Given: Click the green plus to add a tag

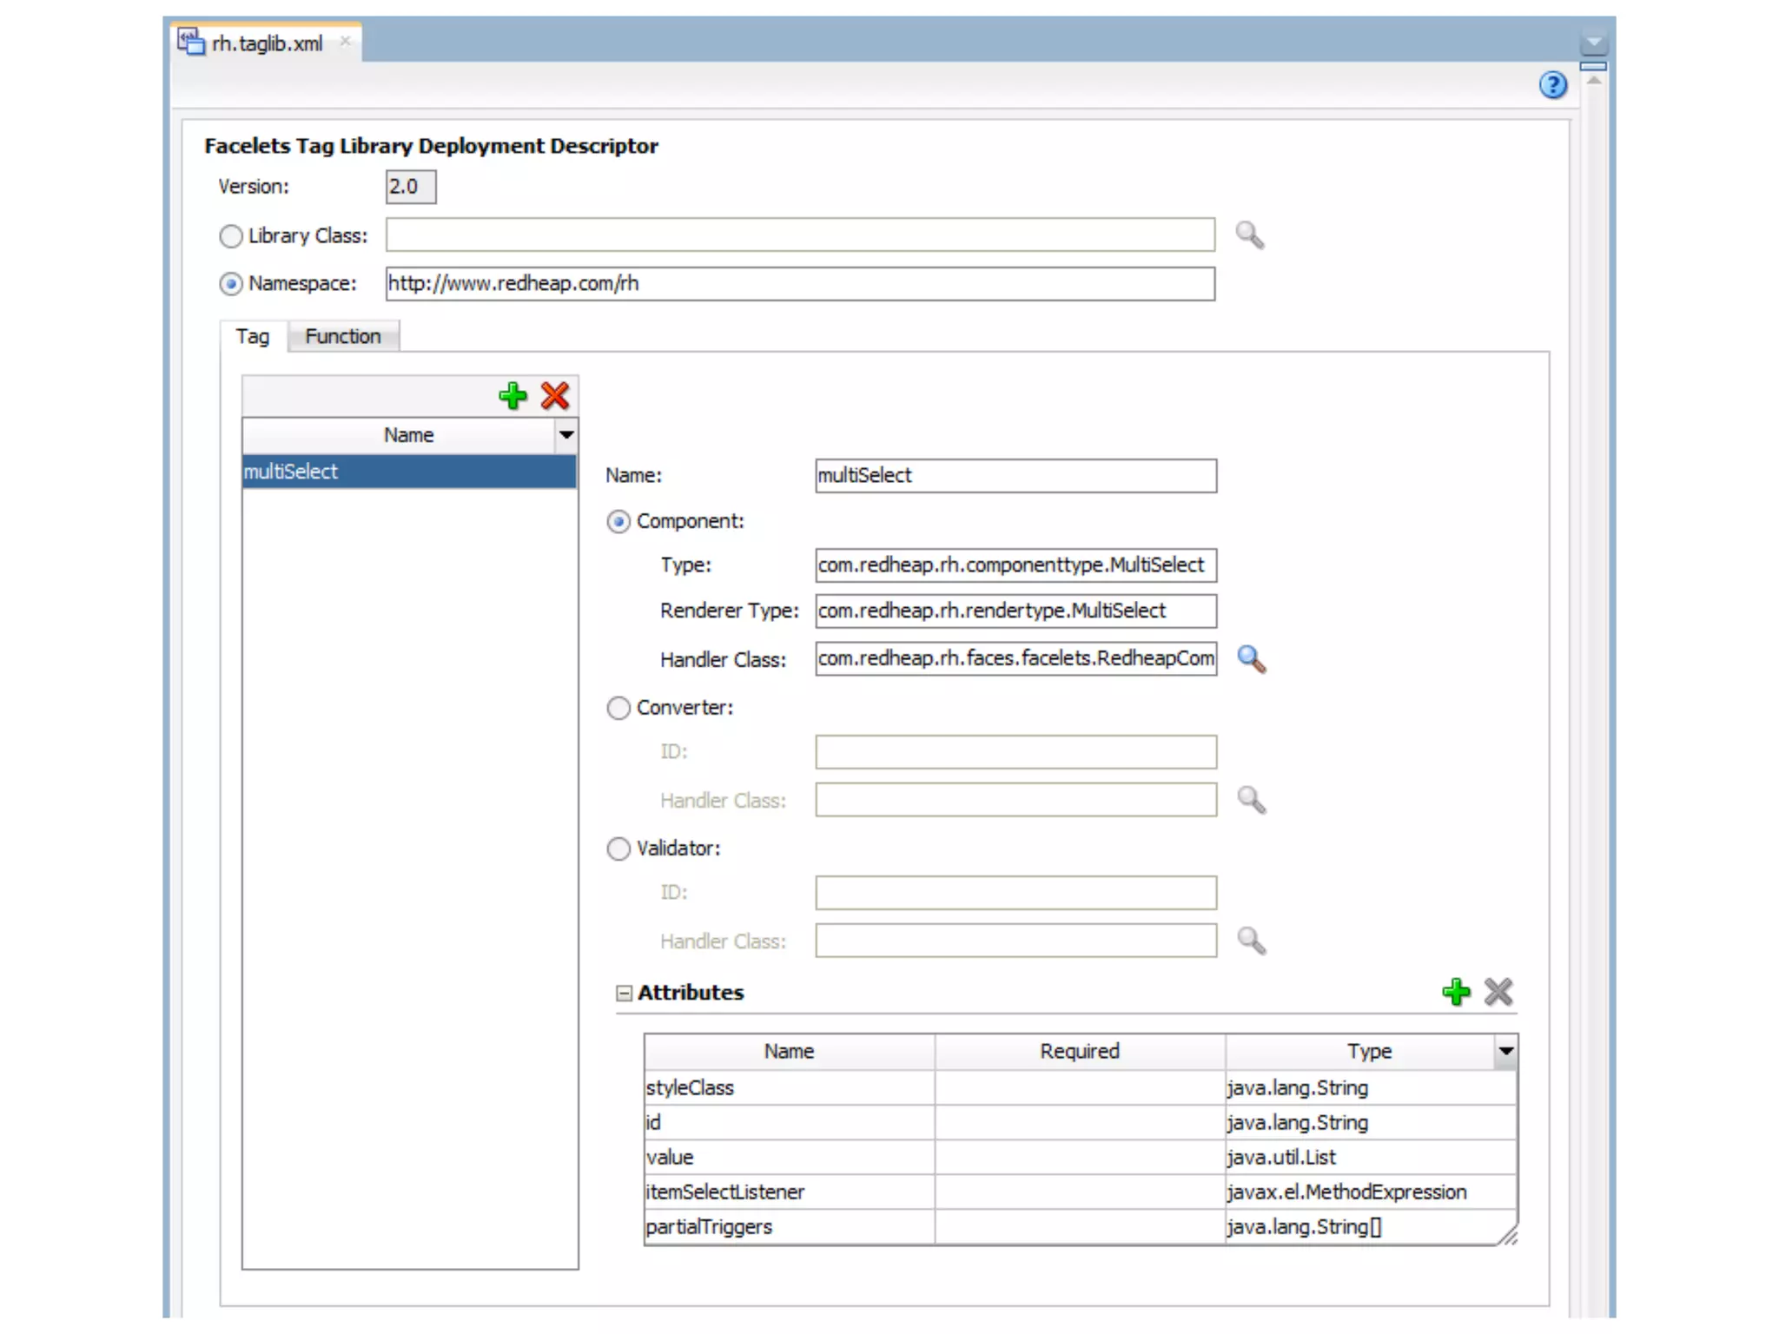Looking at the screenshot, I should coord(513,396).
